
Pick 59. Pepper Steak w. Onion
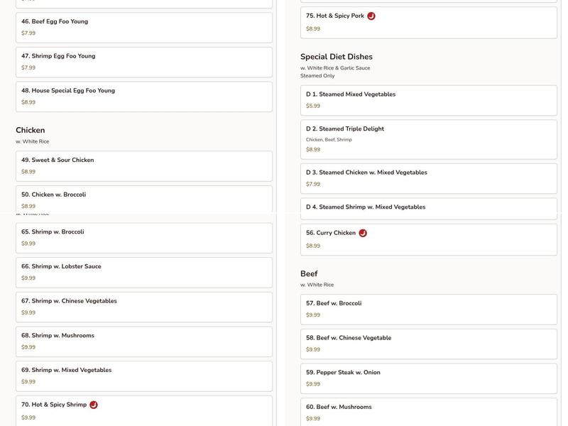pos(428,378)
